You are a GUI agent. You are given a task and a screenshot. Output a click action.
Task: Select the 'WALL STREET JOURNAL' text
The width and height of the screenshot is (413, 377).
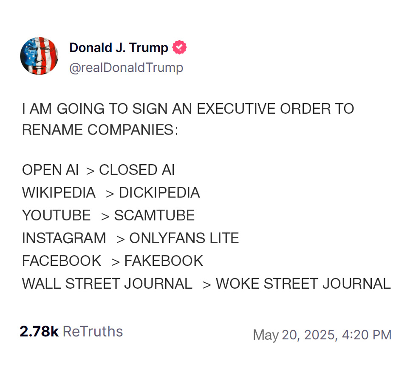click(x=107, y=284)
